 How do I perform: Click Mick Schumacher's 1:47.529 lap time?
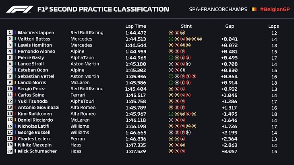point(135,151)
